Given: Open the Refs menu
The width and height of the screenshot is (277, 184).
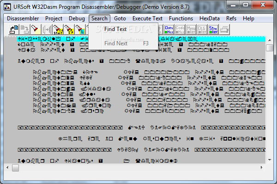Looking at the screenshot, I should 231,18.
